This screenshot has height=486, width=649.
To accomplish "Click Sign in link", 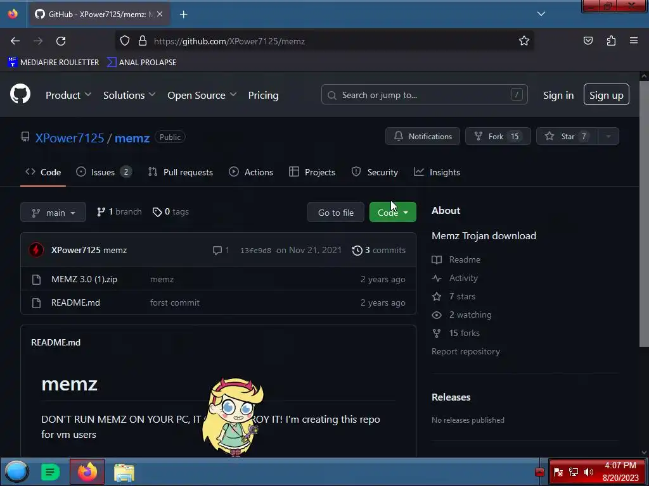I will click(558, 95).
